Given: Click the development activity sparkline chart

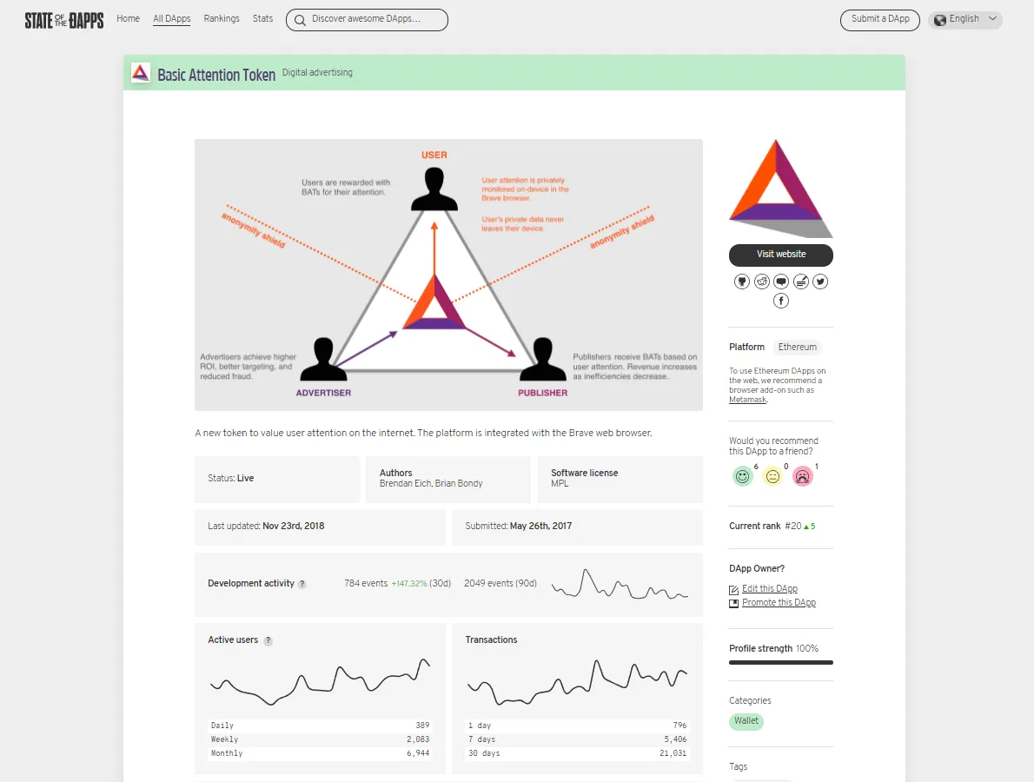Looking at the screenshot, I should pyautogui.click(x=620, y=584).
